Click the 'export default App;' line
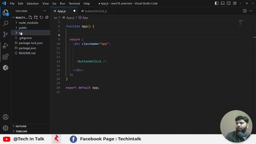Viewport: 256px width, 144px height. (x=82, y=88)
